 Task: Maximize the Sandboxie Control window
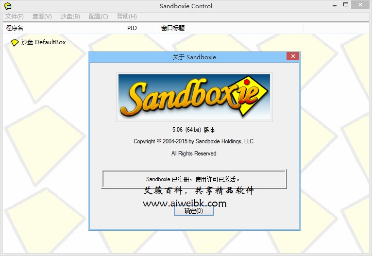(x=346, y=5)
